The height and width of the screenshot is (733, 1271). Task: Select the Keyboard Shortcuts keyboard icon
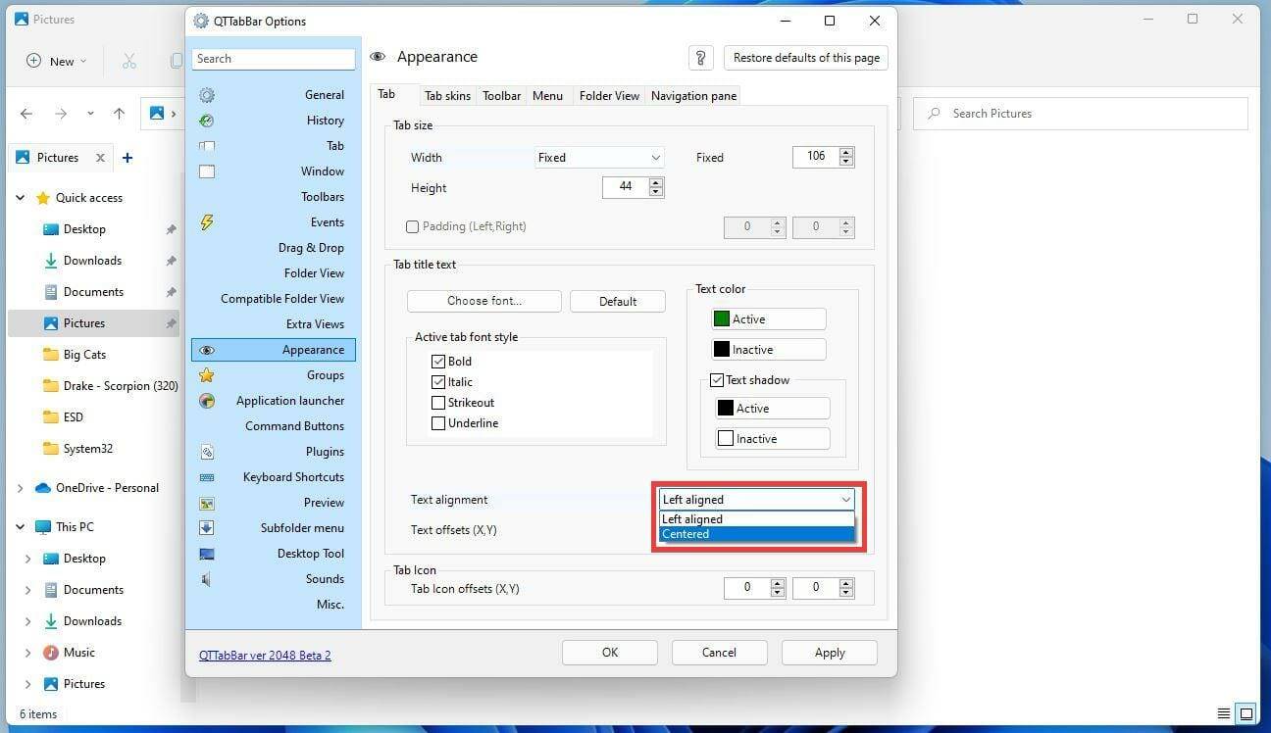(206, 477)
